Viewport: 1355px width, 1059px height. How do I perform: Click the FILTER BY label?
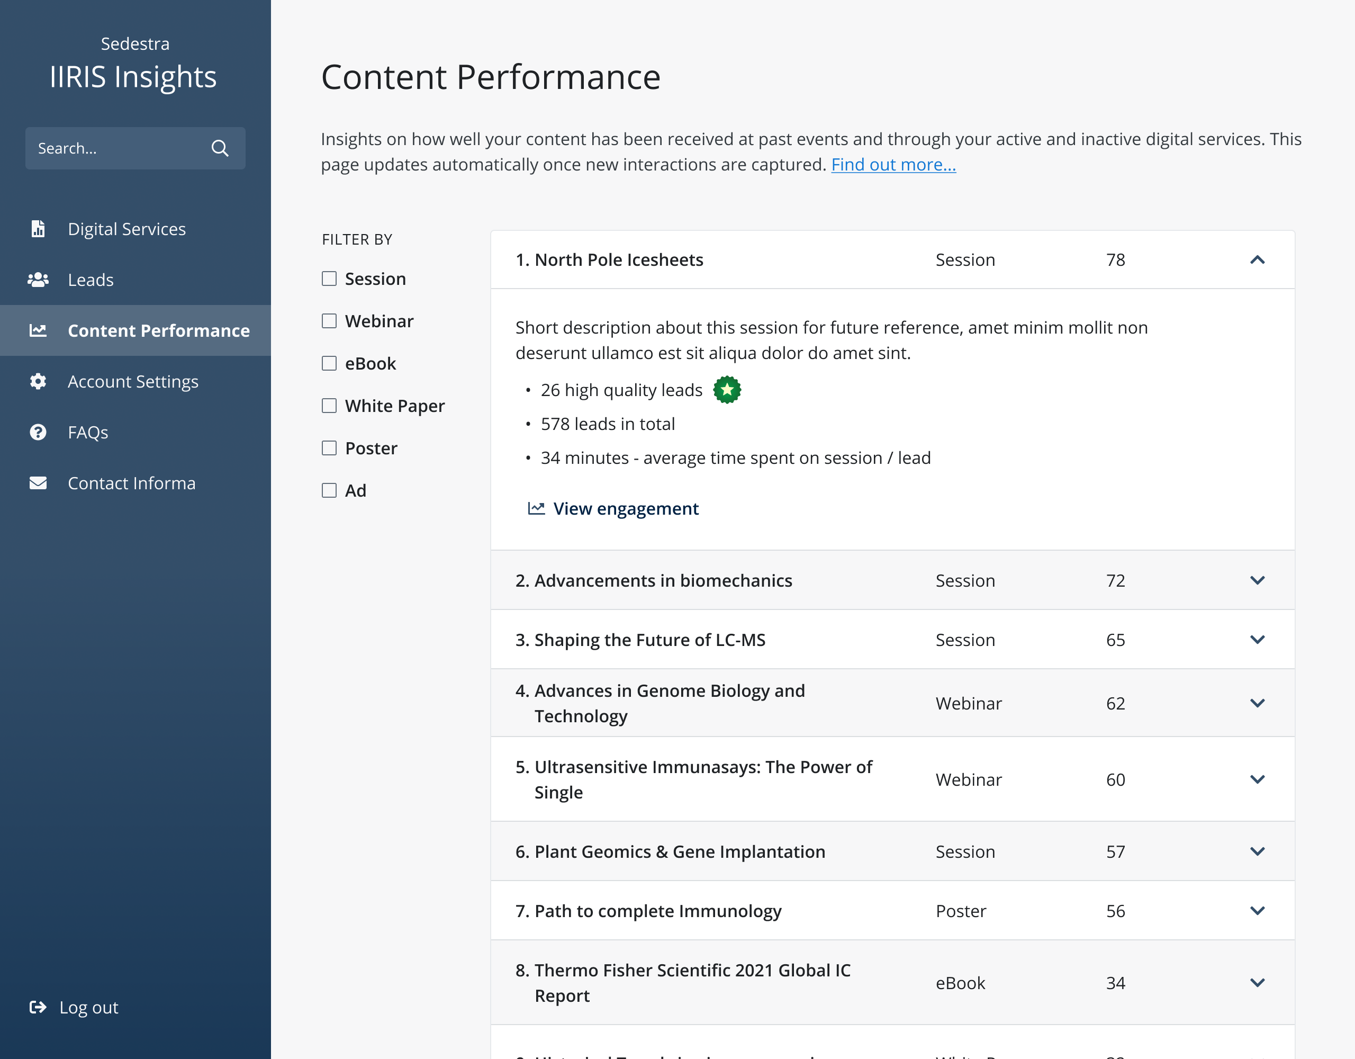tap(357, 240)
